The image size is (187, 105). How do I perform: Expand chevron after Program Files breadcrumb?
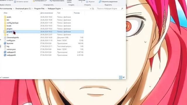click(46, 9)
